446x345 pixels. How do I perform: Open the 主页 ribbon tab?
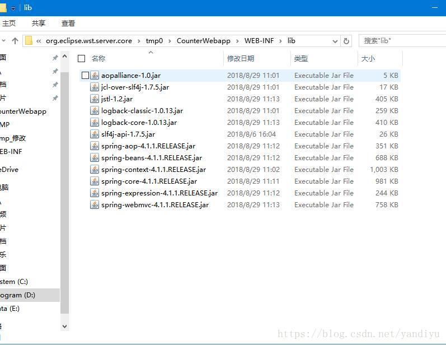pyautogui.click(x=8, y=24)
